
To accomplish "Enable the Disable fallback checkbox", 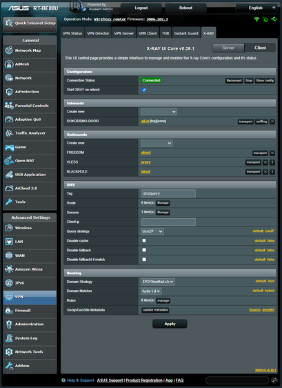I will pos(144,250).
